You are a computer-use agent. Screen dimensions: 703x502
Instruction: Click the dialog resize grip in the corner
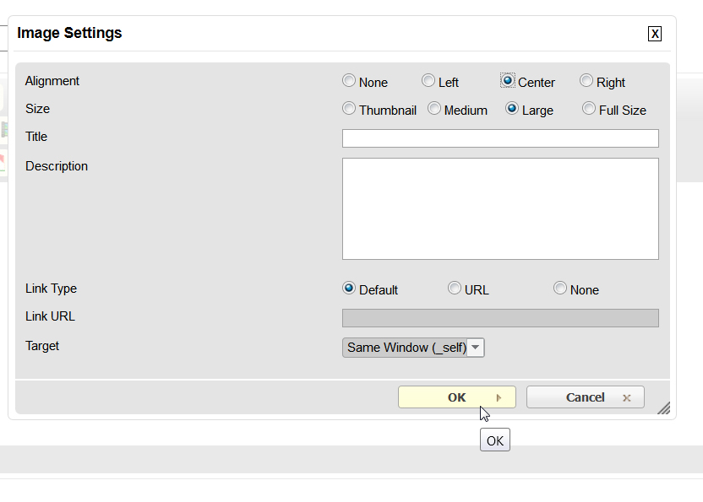point(663,408)
